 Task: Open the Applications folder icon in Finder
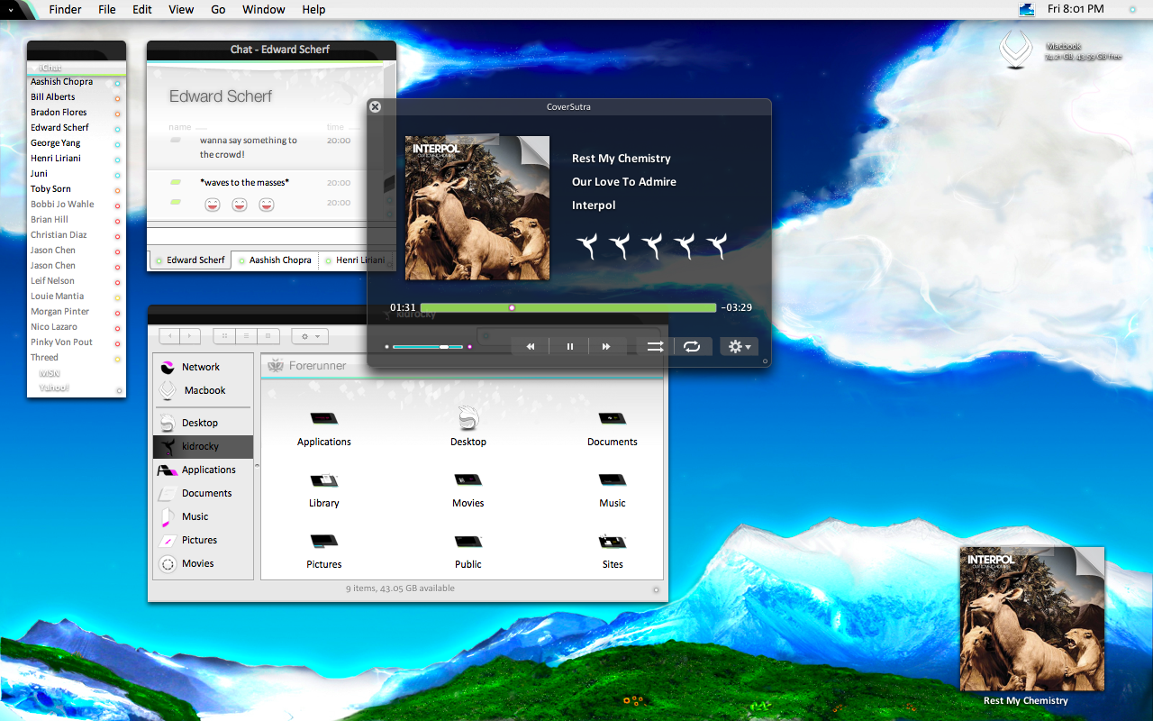coord(324,419)
